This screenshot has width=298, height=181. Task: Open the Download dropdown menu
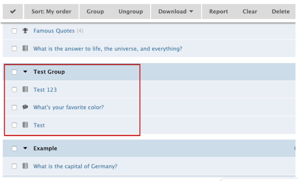pyautogui.click(x=176, y=12)
